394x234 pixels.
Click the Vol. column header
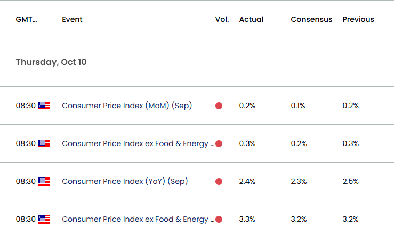(x=222, y=20)
